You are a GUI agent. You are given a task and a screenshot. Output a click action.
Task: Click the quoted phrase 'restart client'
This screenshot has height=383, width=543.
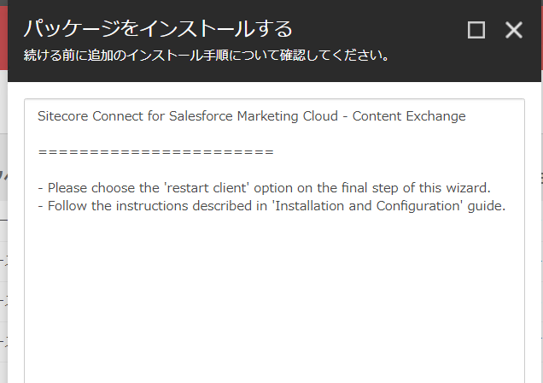click(x=207, y=188)
